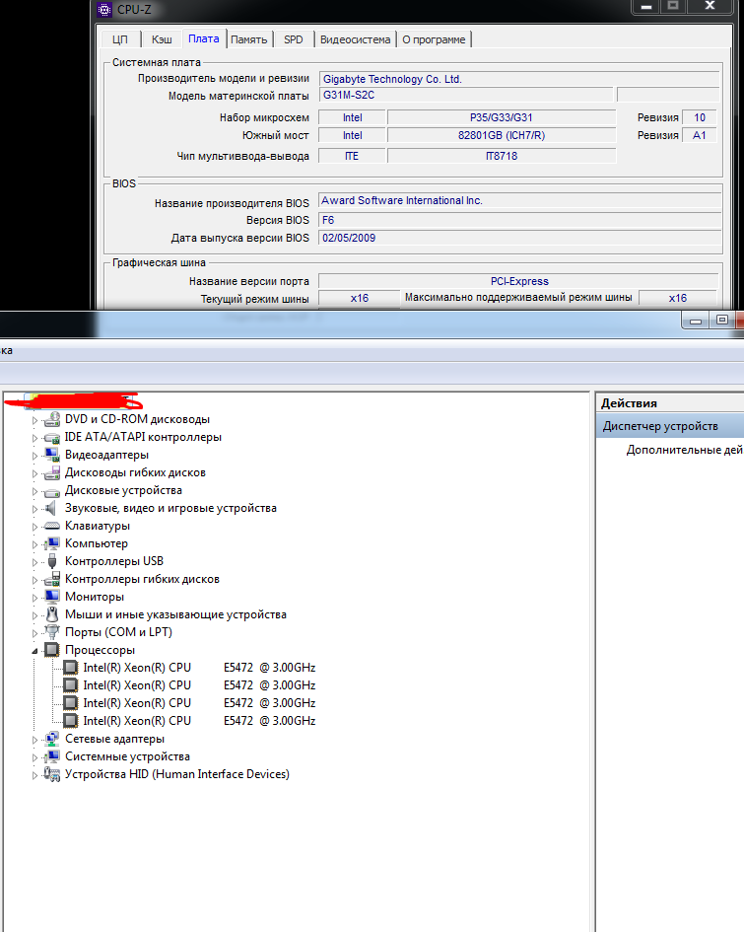Click the Системные устройства icon
744x932 pixels.
click(52, 756)
